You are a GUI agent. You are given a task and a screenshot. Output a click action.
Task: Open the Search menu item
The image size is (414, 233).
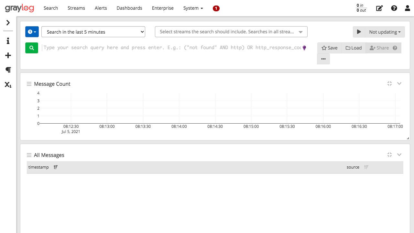click(x=51, y=8)
